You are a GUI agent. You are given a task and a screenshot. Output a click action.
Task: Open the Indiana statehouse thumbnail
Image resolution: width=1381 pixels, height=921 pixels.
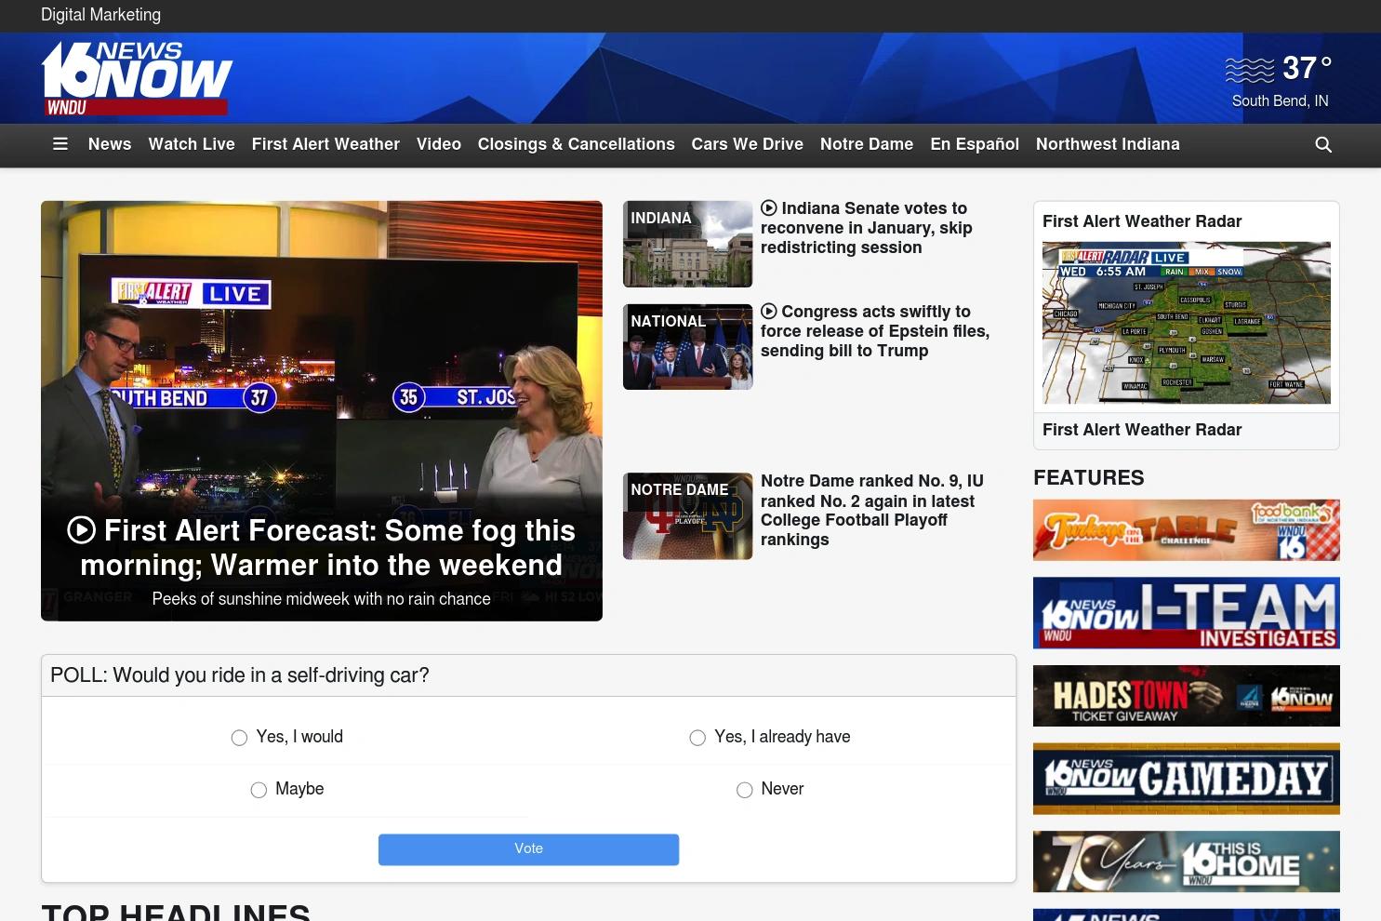[x=687, y=244]
